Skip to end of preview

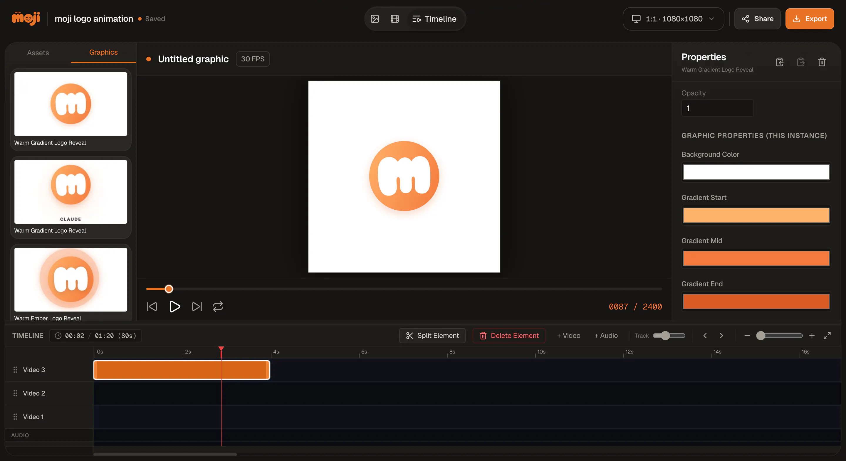pos(197,306)
